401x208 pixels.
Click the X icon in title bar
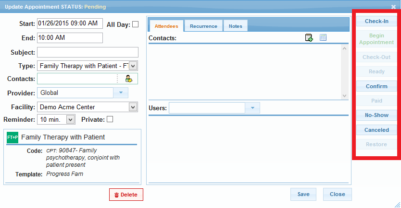click(394, 7)
